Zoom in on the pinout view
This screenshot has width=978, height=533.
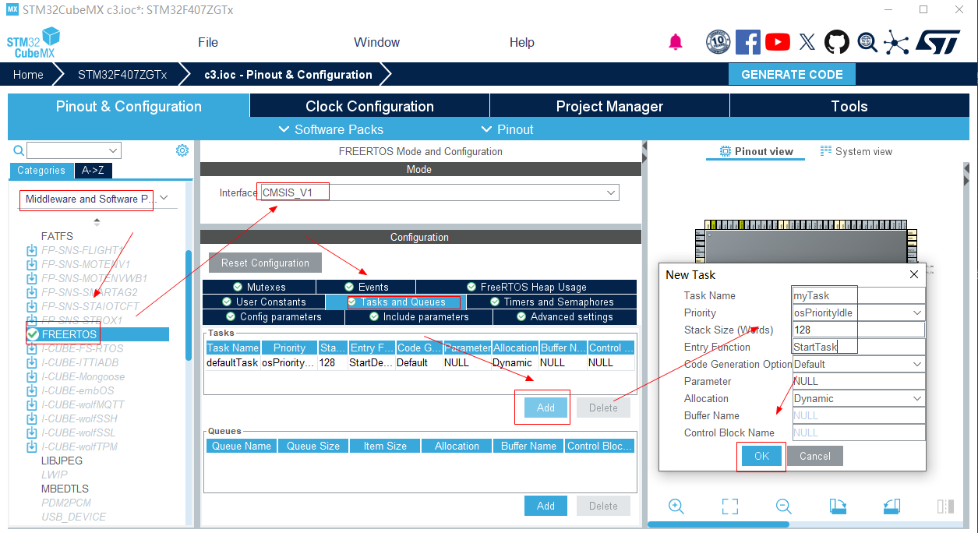(x=676, y=506)
